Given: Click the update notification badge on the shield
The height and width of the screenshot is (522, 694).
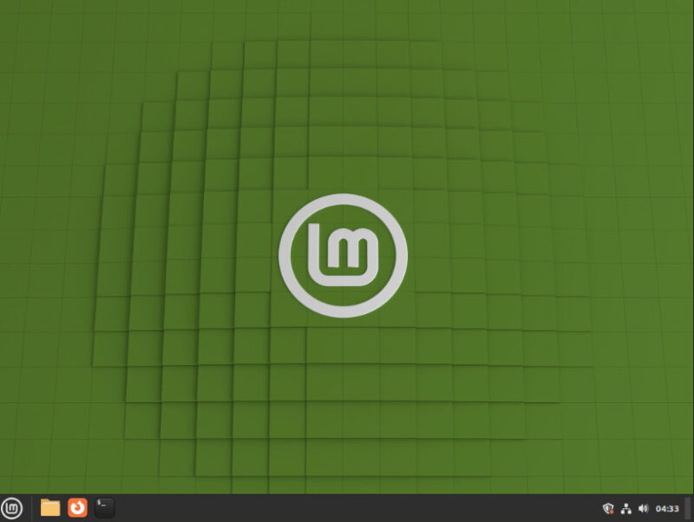Looking at the screenshot, I should (x=612, y=512).
